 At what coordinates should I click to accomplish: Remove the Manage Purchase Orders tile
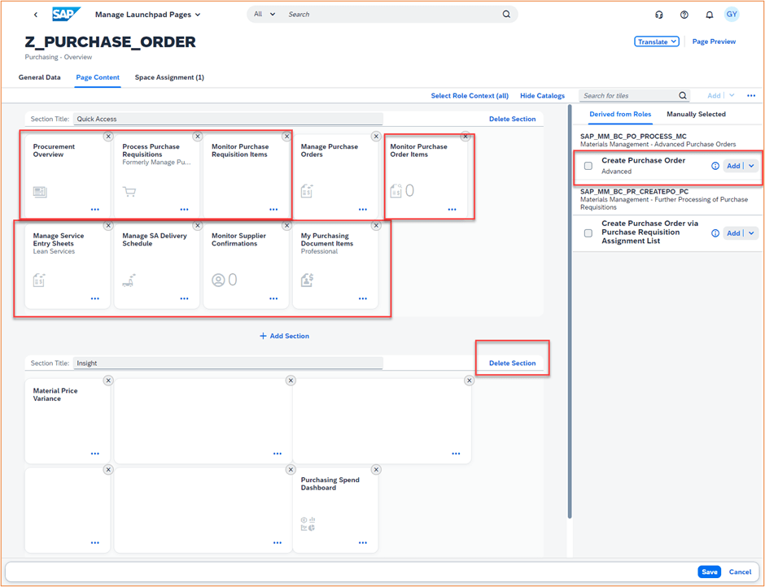[376, 137]
